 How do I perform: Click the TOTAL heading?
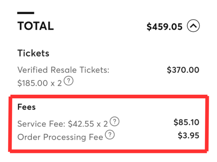(x=35, y=26)
